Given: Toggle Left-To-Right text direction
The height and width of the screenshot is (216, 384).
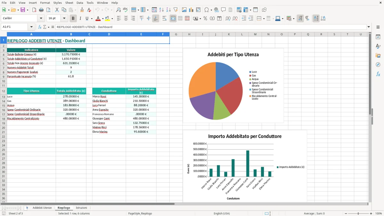Looking at the screenshot, I should pyautogui.click(x=300, y=19).
